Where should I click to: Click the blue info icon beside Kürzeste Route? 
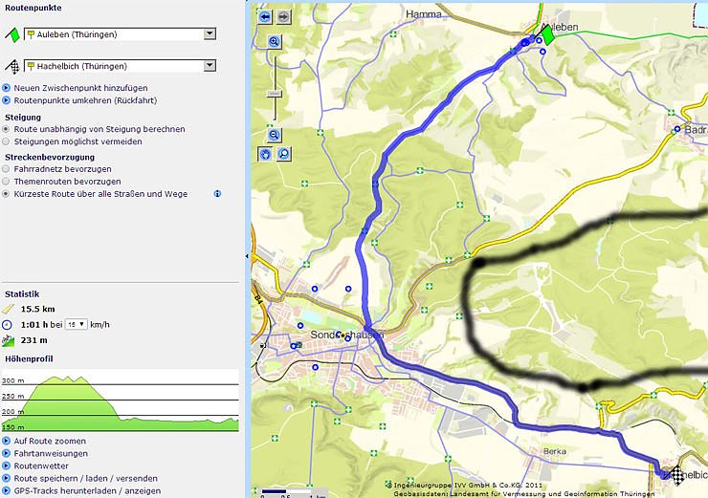(217, 194)
